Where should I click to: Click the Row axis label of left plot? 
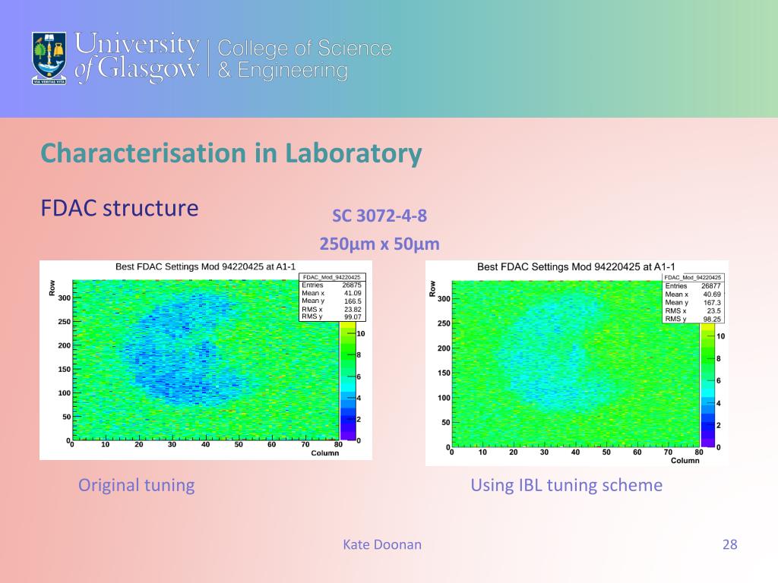tap(52, 288)
